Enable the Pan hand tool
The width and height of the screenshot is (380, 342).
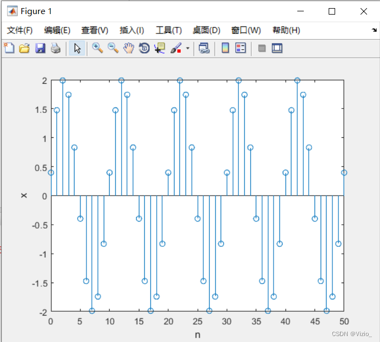(129, 48)
